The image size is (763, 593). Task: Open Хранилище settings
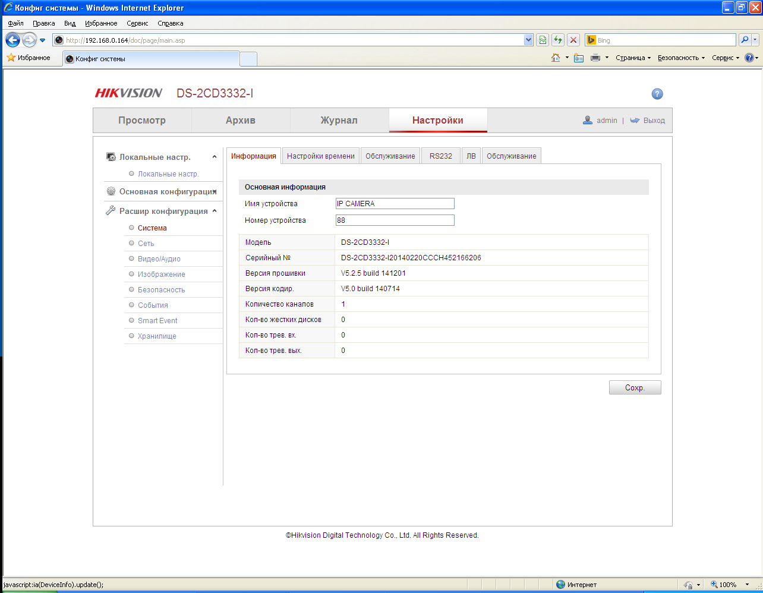(x=157, y=336)
